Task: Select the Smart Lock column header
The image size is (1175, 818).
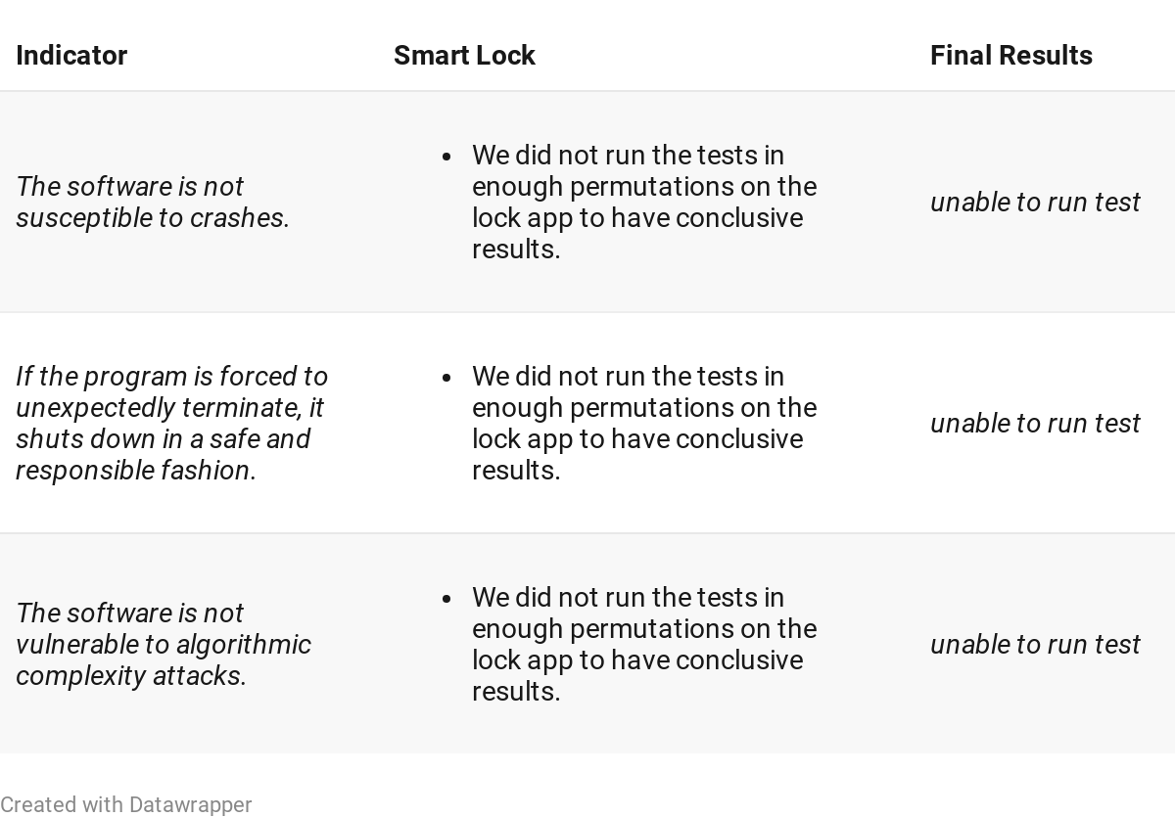Action: [x=464, y=56]
